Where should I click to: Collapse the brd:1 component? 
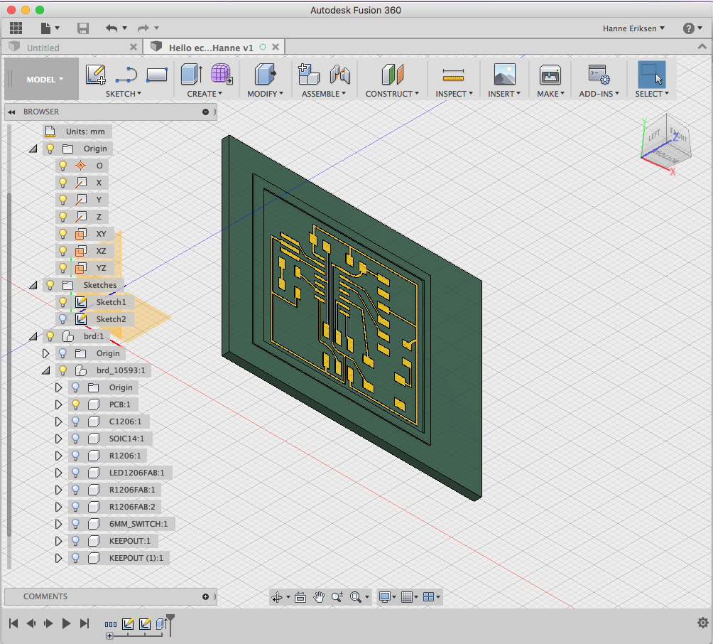[x=33, y=336]
